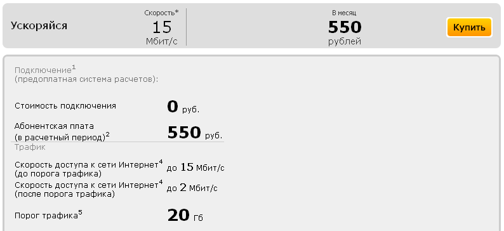Click the после порога трафика speed label

click(x=64, y=194)
